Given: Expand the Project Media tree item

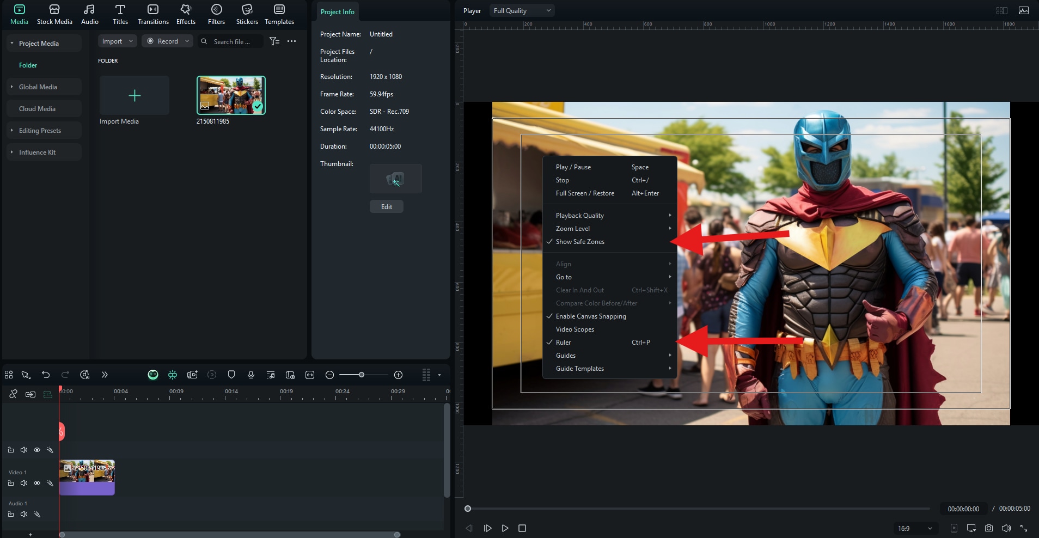Looking at the screenshot, I should [12, 44].
